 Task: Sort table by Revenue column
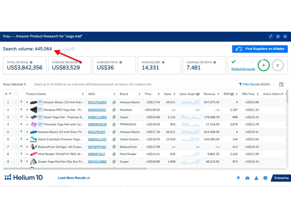click(219, 94)
